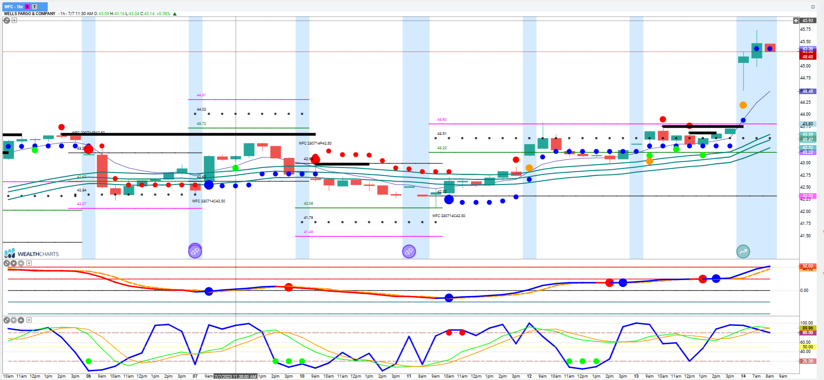Click the orange dot signal below the 14 gap-up candle
Screen dimensions: 824x380
[x=743, y=105]
